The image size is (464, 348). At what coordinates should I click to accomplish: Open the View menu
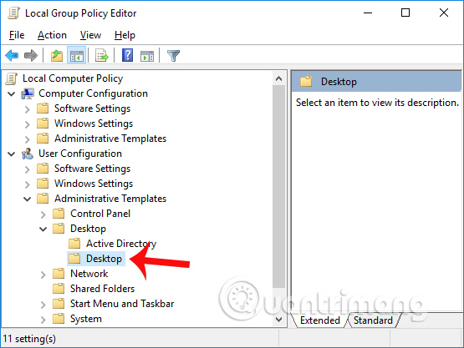pos(90,35)
